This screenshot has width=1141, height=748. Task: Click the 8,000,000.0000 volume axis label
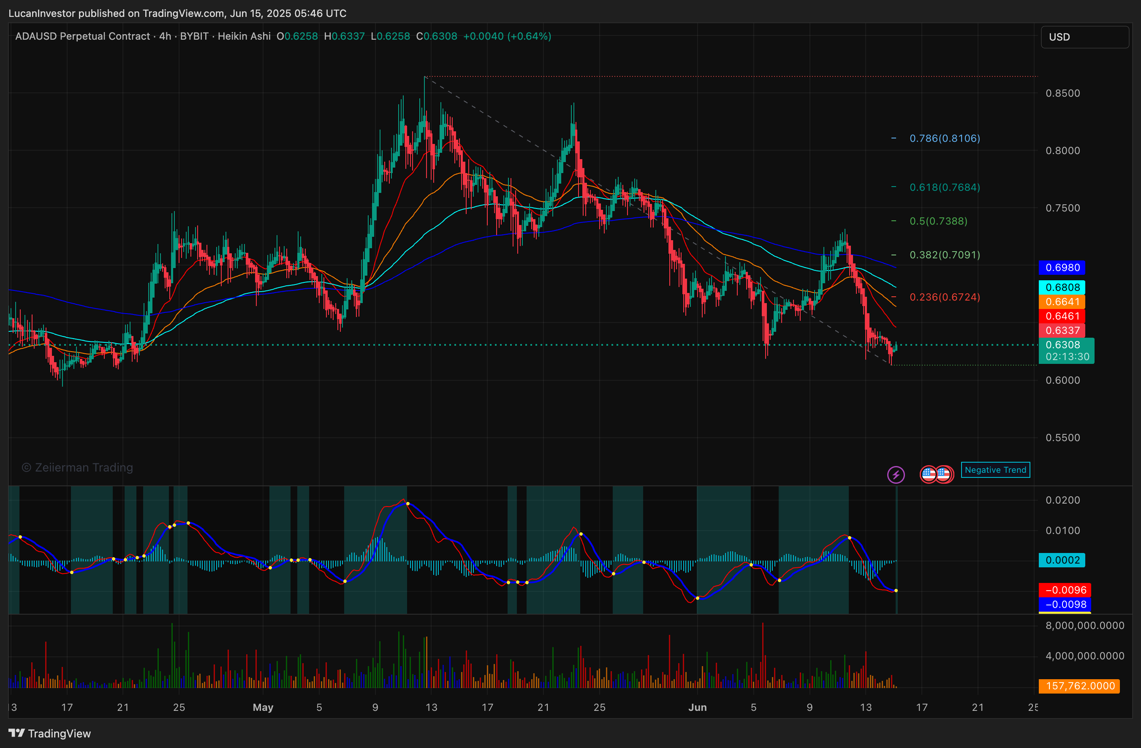point(1084,625)
